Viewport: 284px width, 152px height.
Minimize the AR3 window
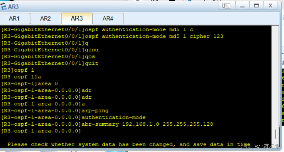pyautogui.click(x=242, y=6)
